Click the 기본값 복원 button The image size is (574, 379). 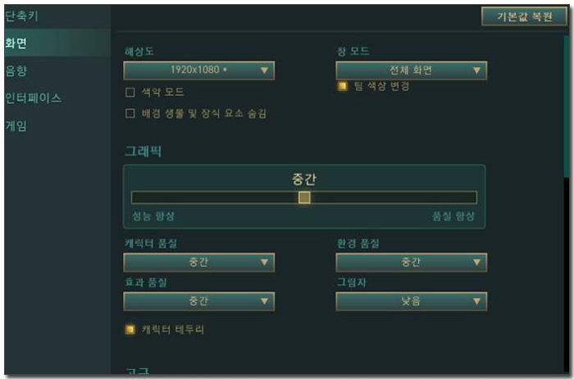(x=524, y=16)
